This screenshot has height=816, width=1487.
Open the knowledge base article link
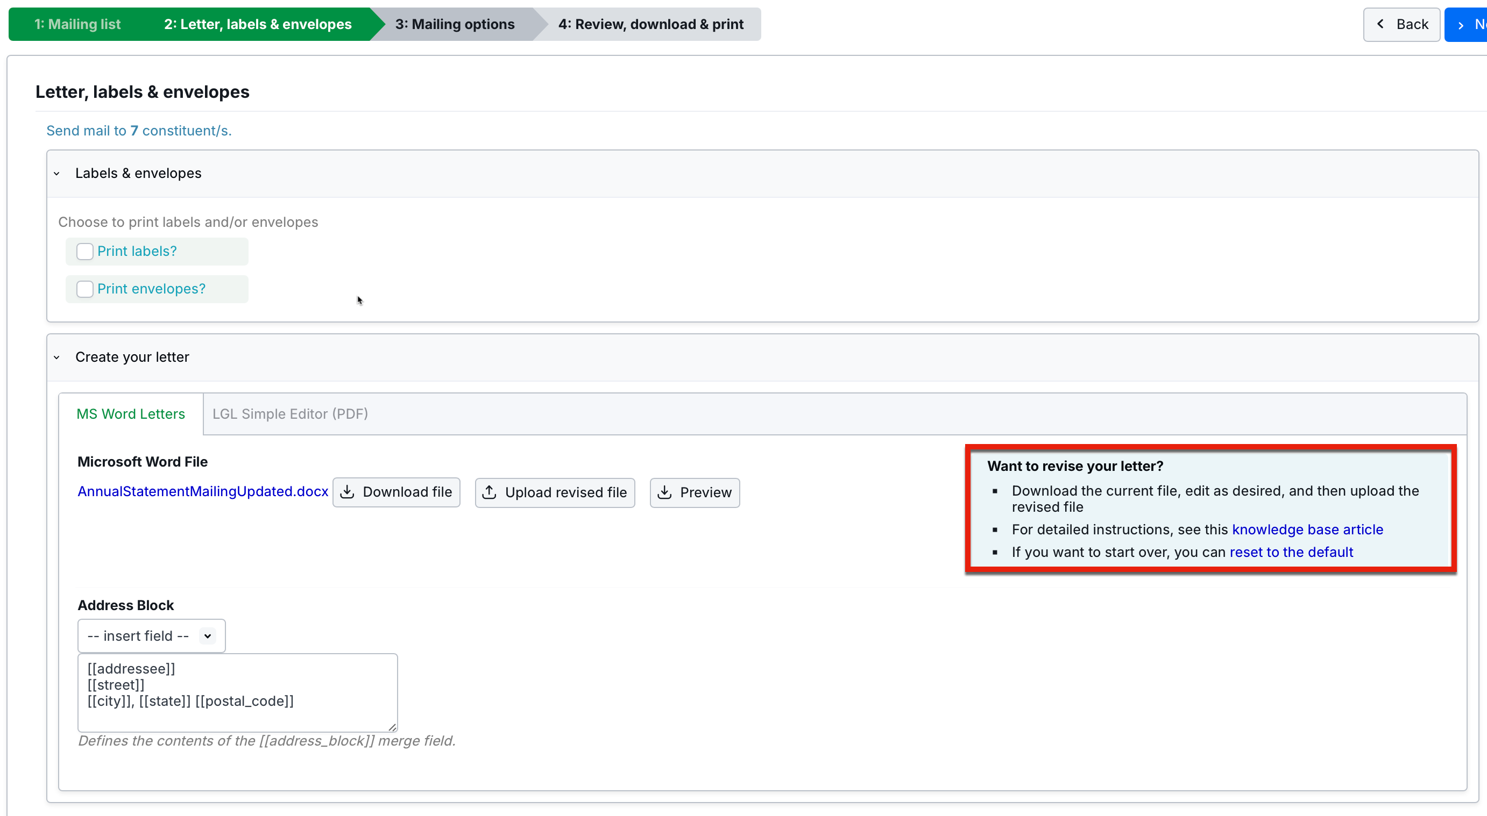coord(1307,529)
